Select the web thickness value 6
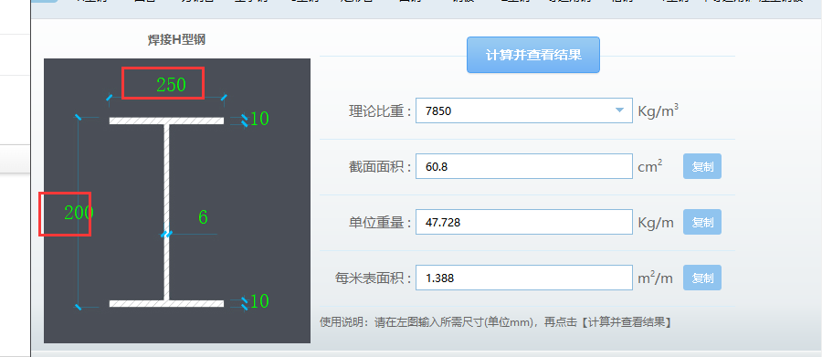Image resolution: width=822 pixels, height=357 pixels. click(203, 217)
